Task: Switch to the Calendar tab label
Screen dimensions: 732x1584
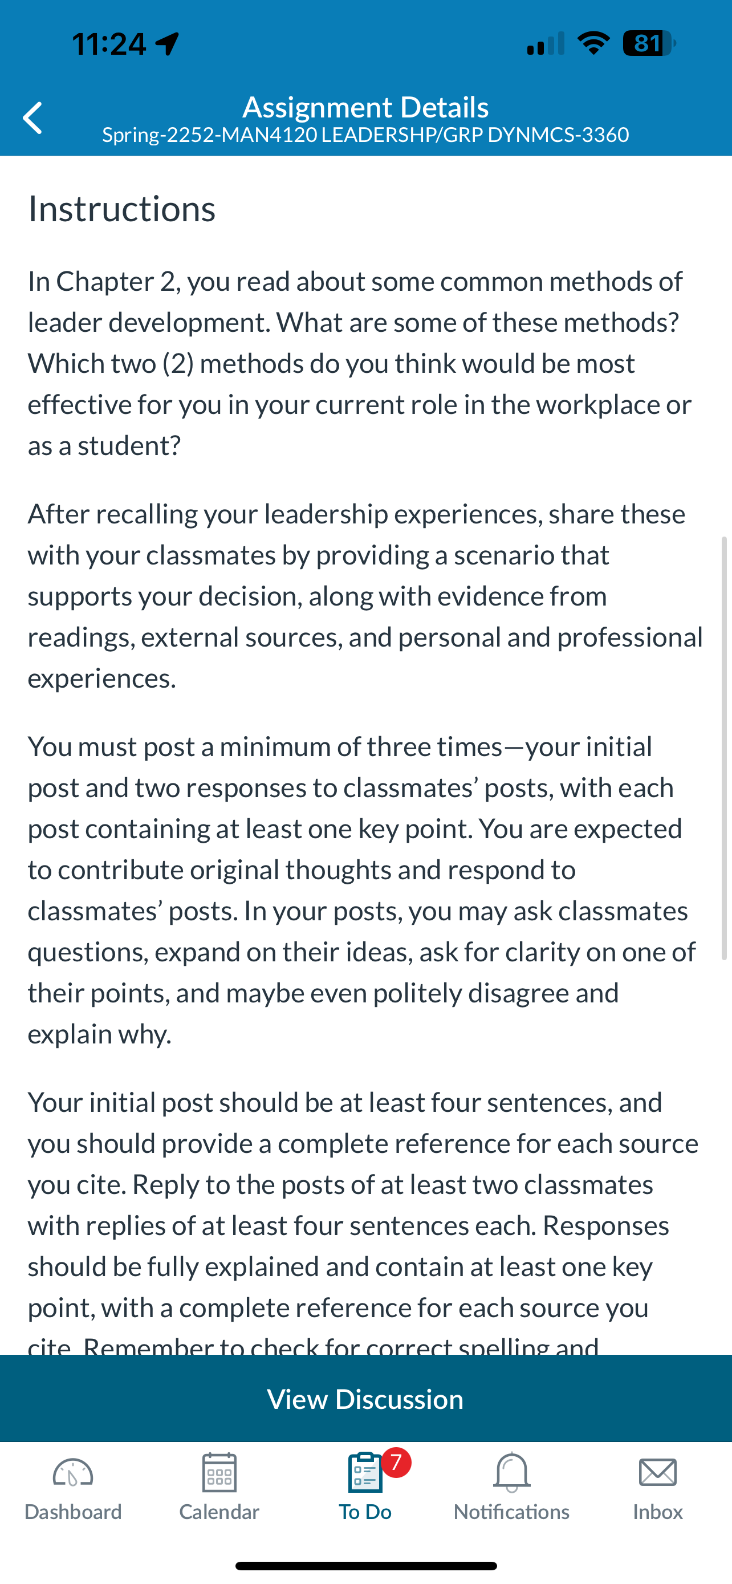Action: point(219,1512)
